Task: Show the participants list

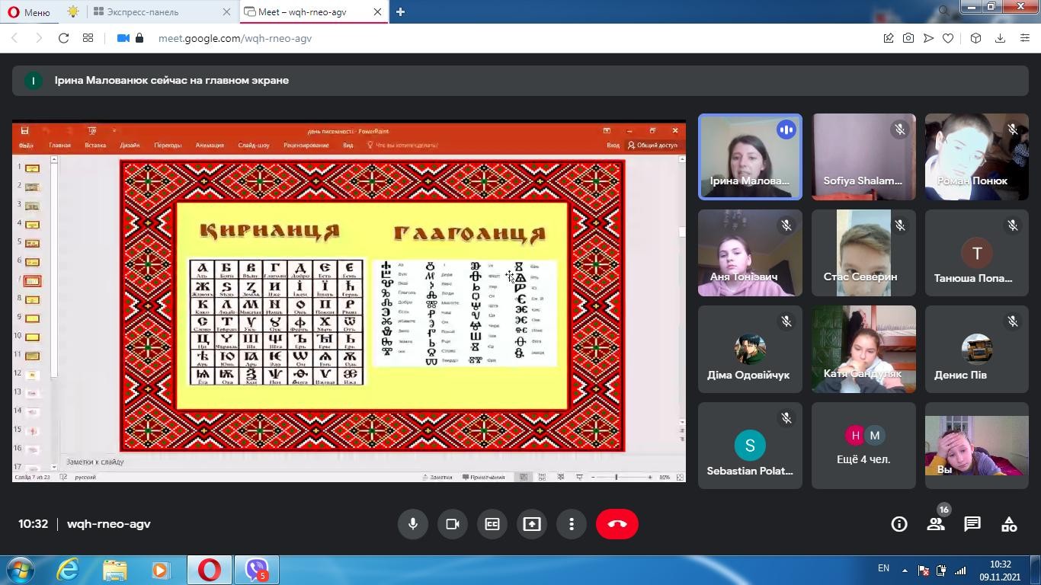Action: (x=936, y=524)
